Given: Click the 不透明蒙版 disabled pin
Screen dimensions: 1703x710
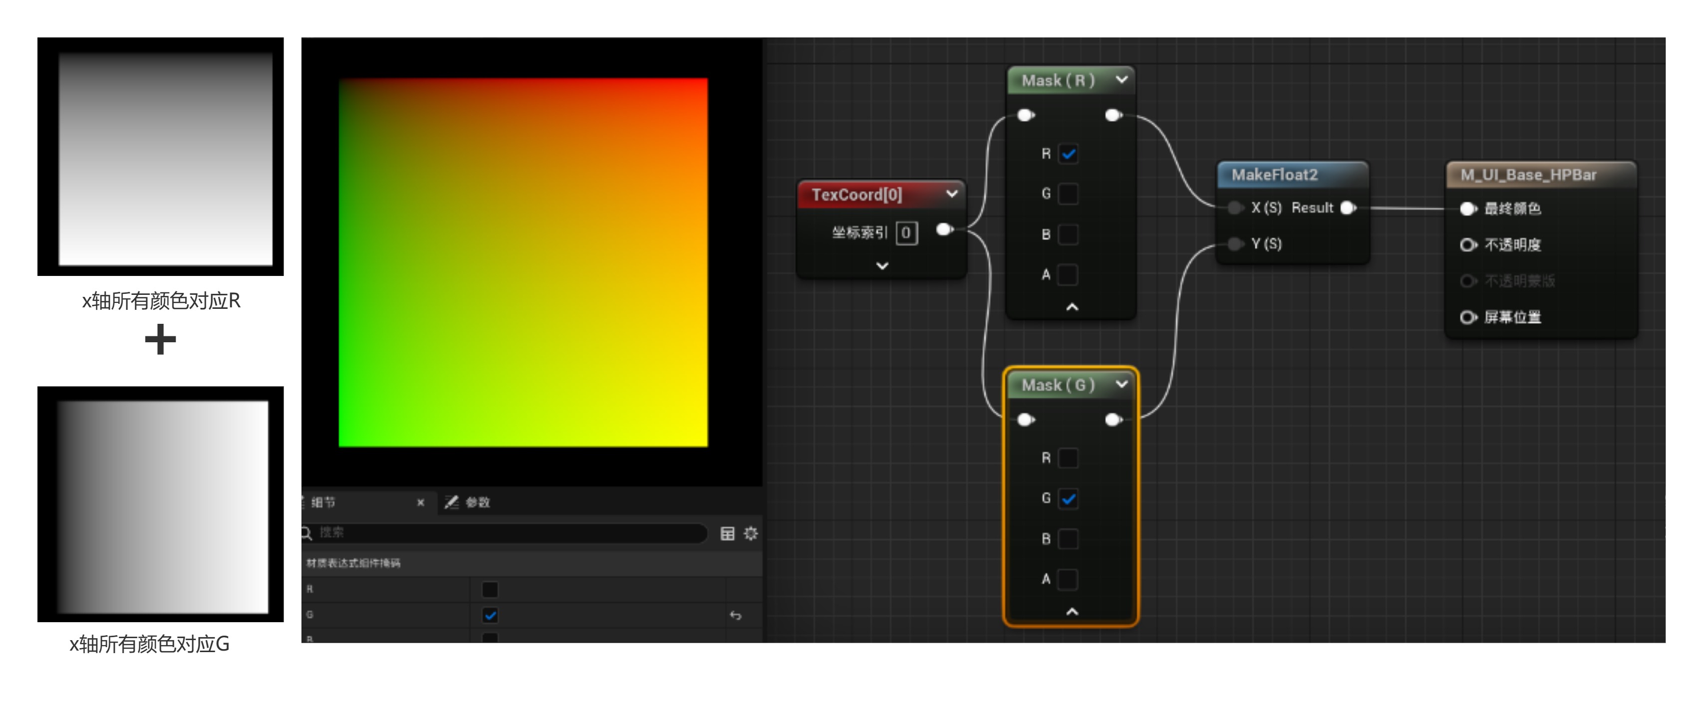Looking at the screenshot, I should click(1467, 281).
